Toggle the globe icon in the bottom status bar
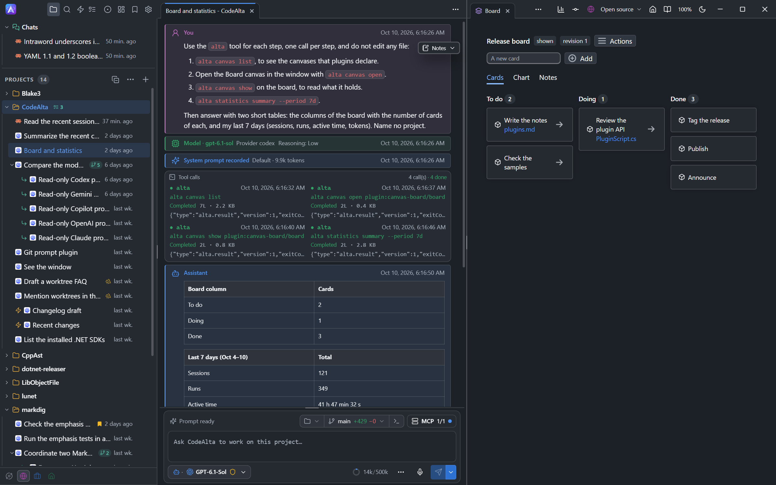 tap(23, 476)
